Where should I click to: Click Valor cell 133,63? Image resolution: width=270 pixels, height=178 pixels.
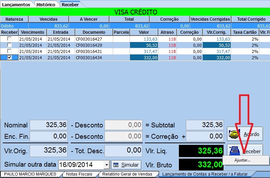(144, 39)
